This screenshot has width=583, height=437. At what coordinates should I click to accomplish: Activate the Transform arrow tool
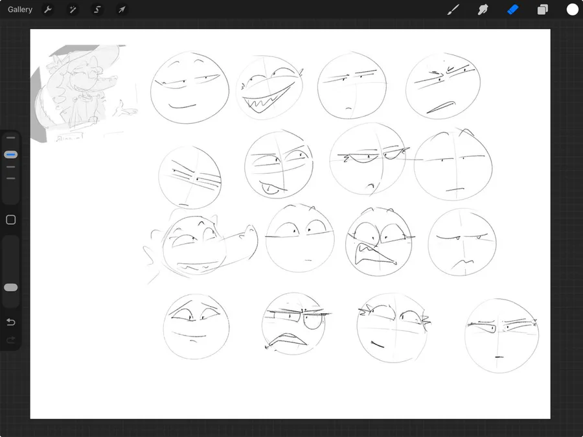[x=122, y=10]
